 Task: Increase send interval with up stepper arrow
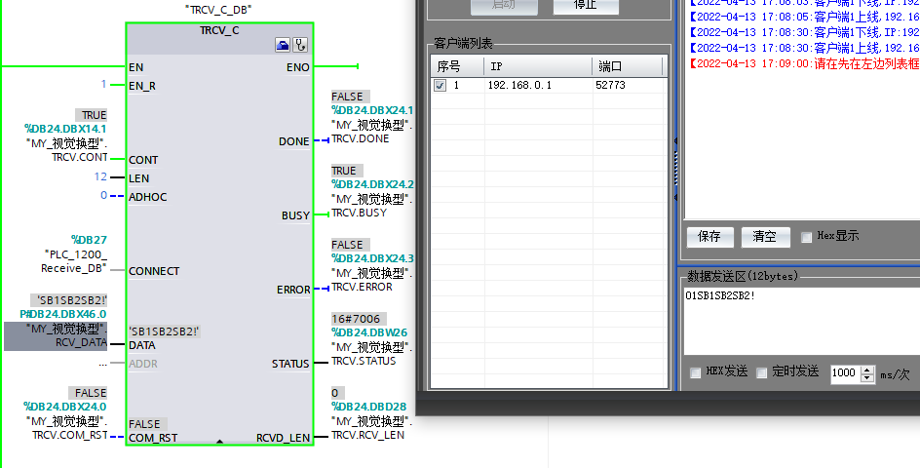coord(867,369)
